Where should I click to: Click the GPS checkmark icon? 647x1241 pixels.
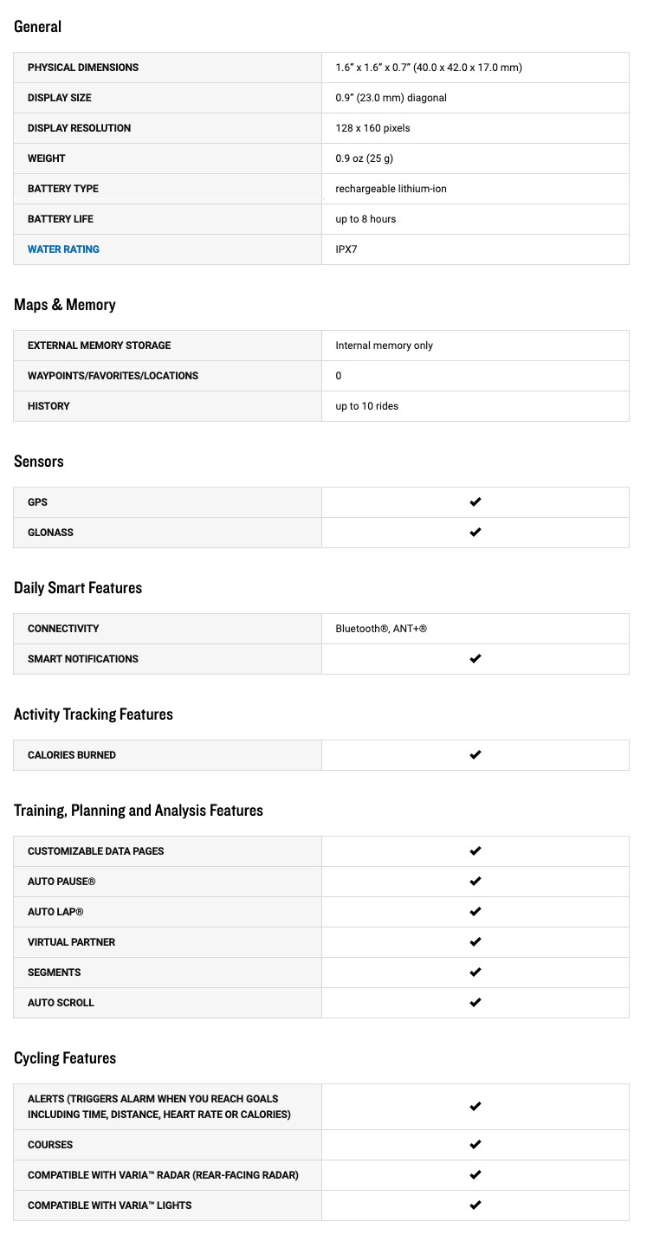(475, 502)
